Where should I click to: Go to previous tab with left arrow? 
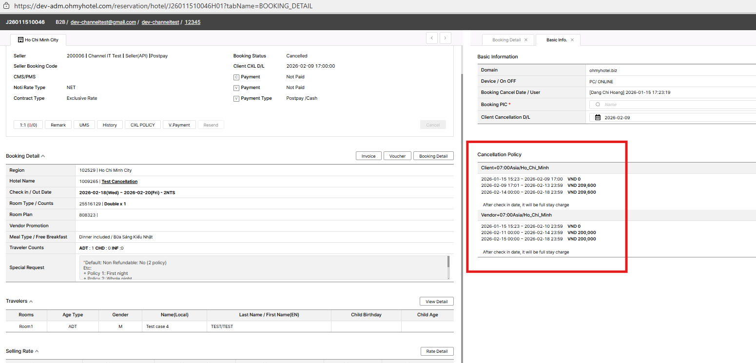pyautogui.click(x=431, y=38)
